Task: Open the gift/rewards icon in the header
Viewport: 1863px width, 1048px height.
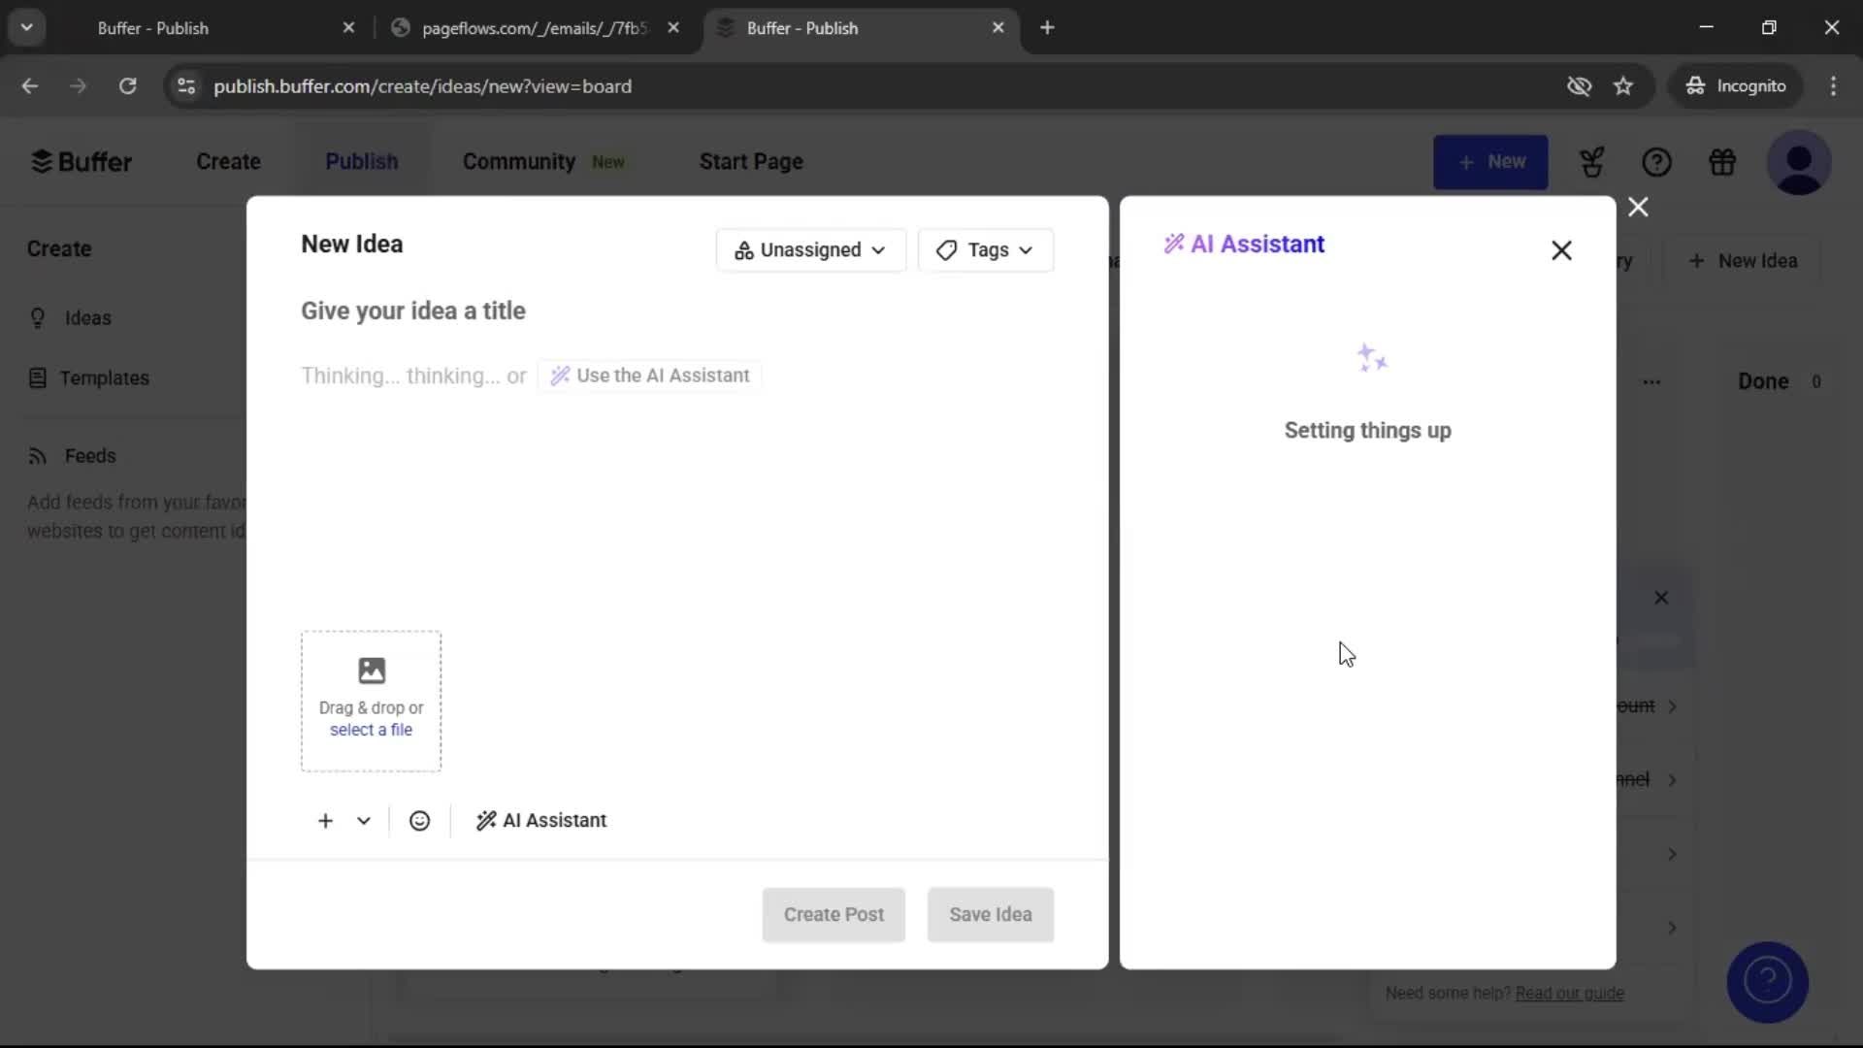Action: (x=1723, y=162)
